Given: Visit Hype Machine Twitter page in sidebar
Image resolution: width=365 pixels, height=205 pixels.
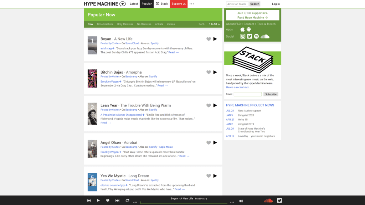Looking at the screenshot, I should tap(250, 36).
